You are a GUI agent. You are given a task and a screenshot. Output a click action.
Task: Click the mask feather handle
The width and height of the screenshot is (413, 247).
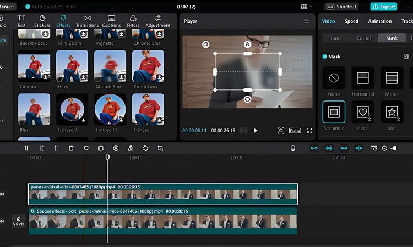tap(247, 44)
